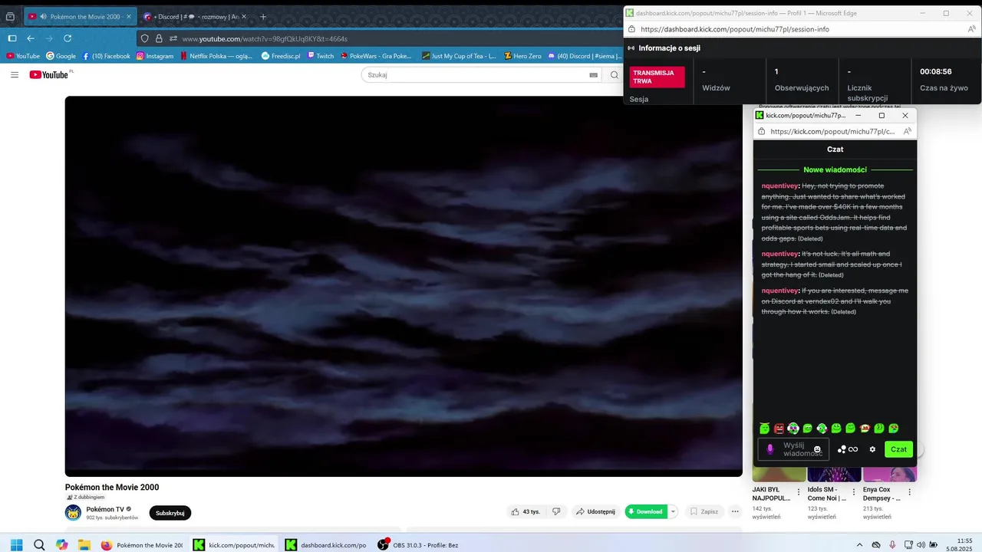This screenshot has height=552, width=982.
Task: Click the Pokémon TV channel avatar
Action: (73, 513)
